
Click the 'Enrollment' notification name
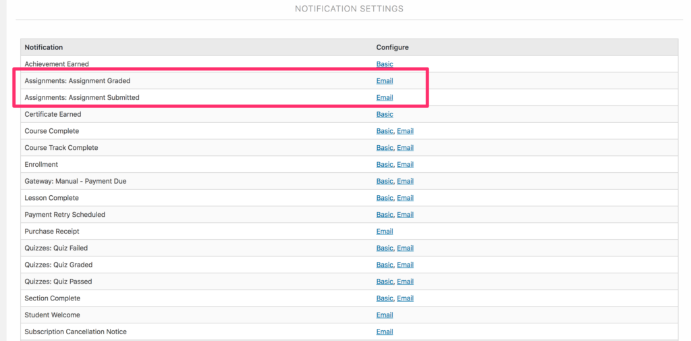[41, 165]
